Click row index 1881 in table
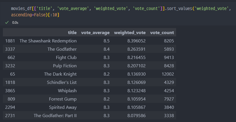Viewport: 236px width, 122px height. click(x=10, y=41)
